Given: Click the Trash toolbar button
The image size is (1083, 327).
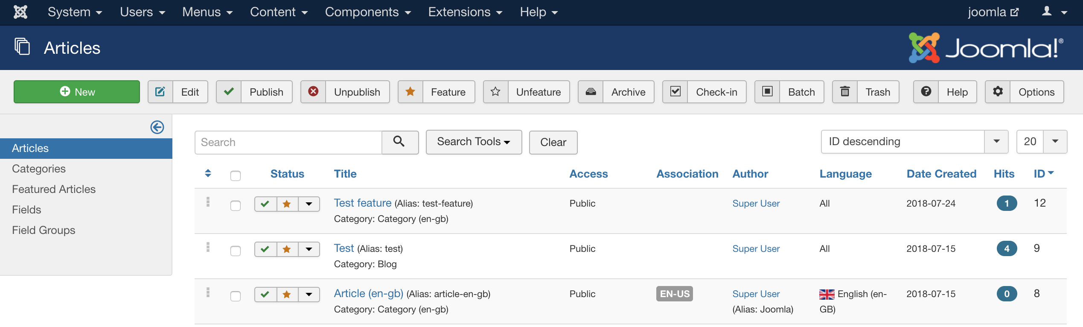Looking at the screenshot, I should click(865, 92).
